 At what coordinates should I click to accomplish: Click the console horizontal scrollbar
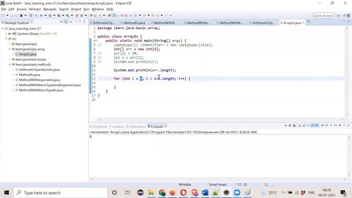pos(218,179)
